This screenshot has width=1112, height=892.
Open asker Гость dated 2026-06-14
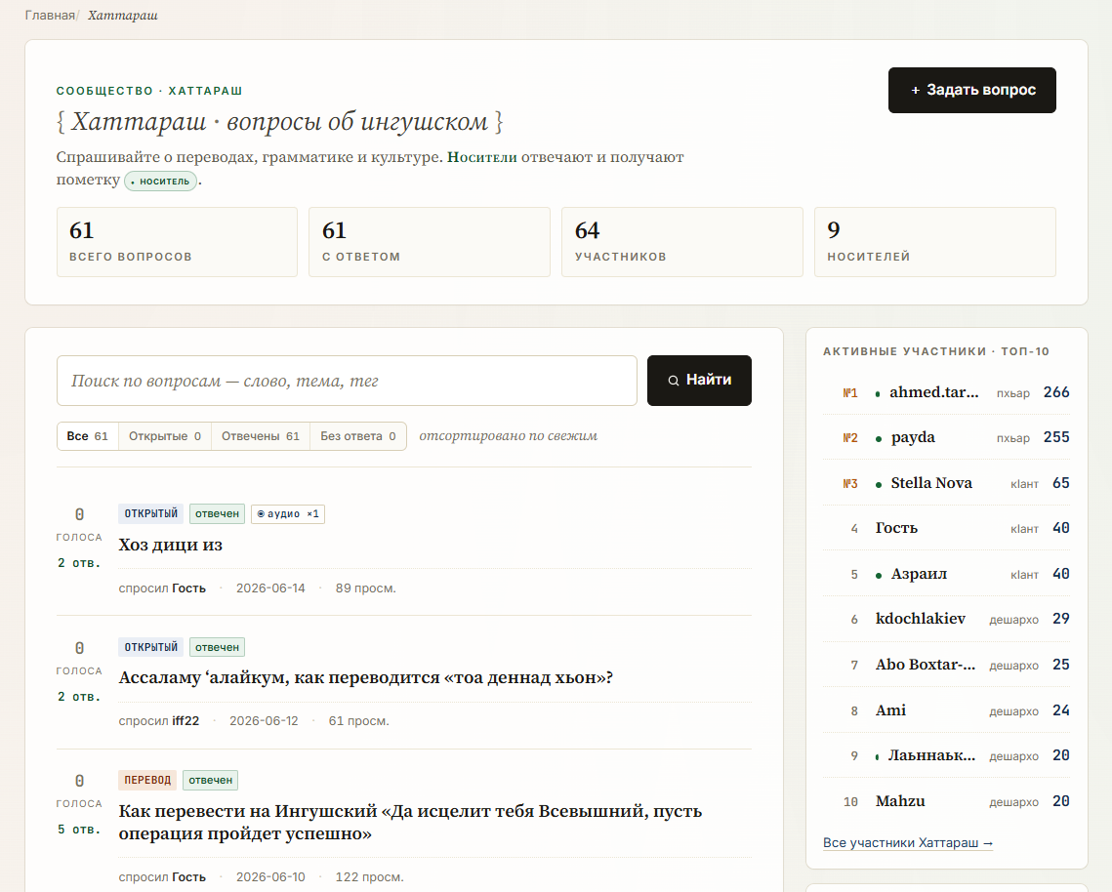[x=188, y=588]
